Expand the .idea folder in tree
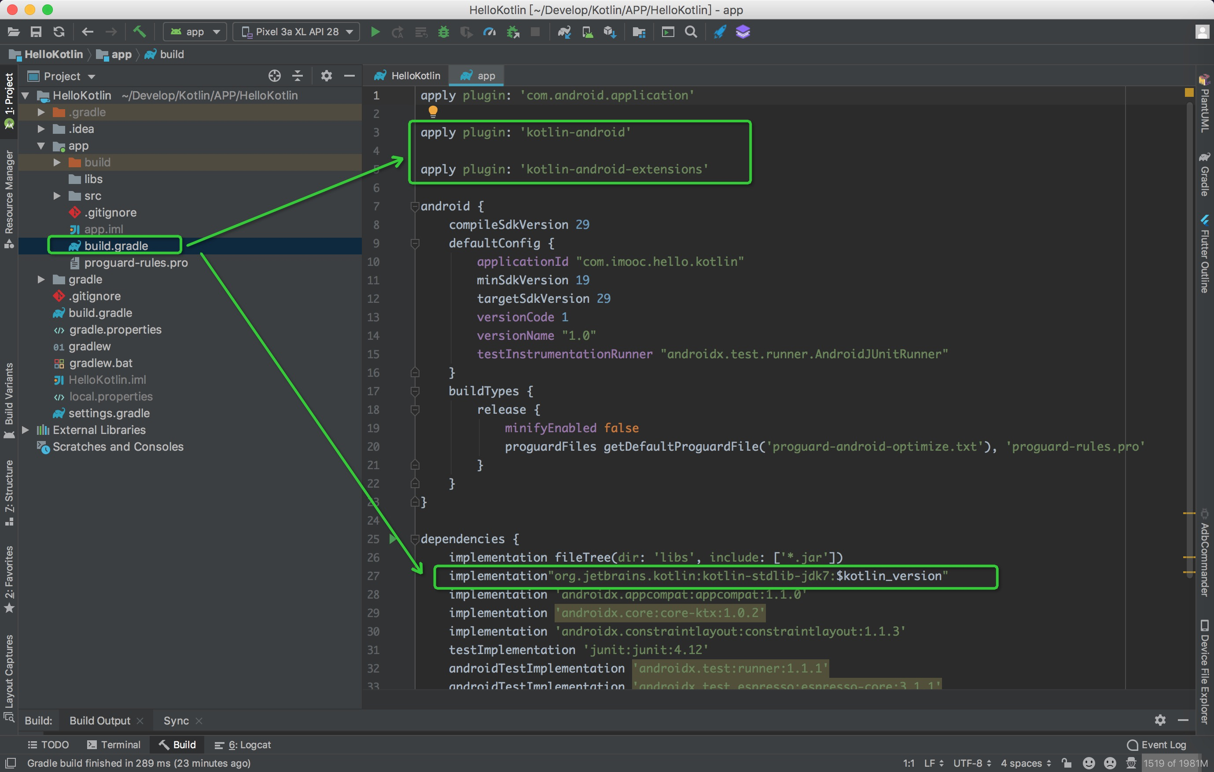The width and height of the screenshot is (1214, 772). tap(41, 129)
